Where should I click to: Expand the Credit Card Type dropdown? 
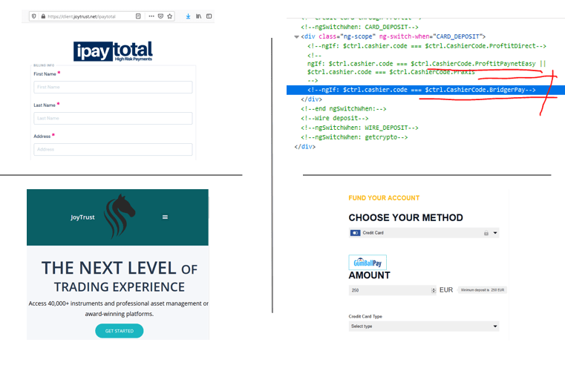pos(424,326)
